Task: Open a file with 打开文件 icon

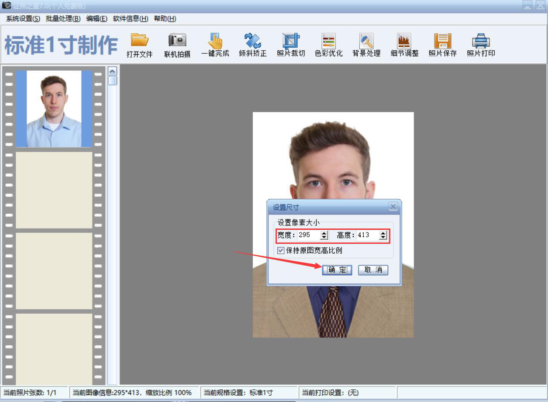Action: coord(140,45)
